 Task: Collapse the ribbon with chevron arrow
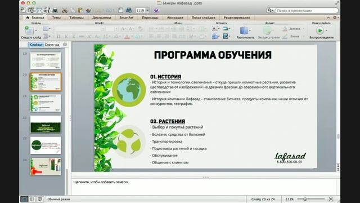(x=328, y=17)
